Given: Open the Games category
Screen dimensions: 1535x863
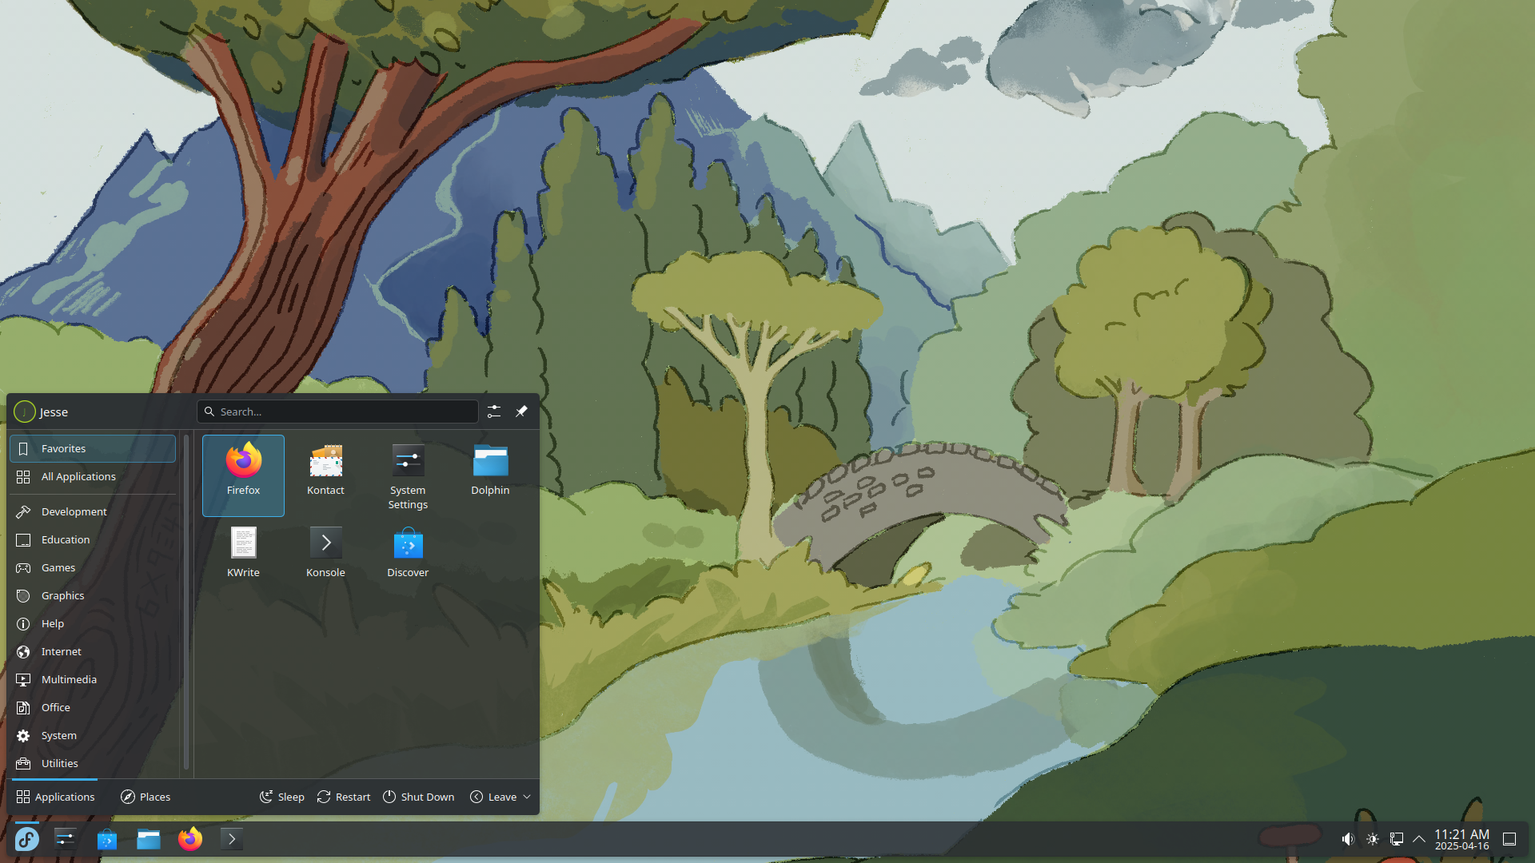Looking at the screenshot, I should coord(93,567).
